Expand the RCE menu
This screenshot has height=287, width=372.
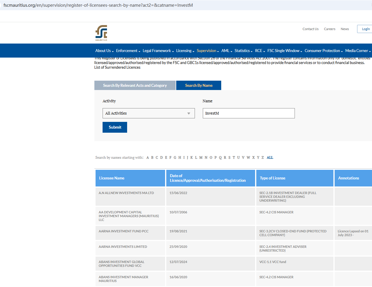(x=260, y=51)
